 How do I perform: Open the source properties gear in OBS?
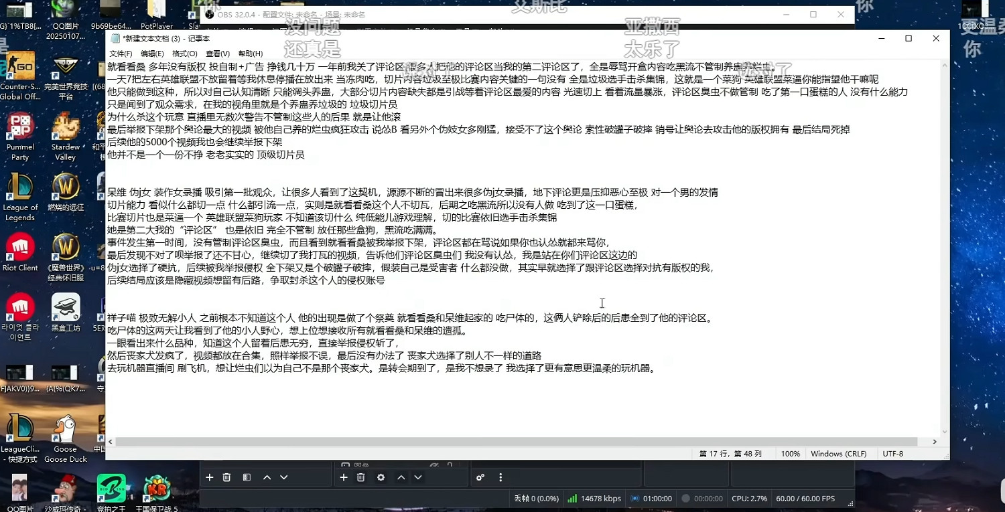381,477
